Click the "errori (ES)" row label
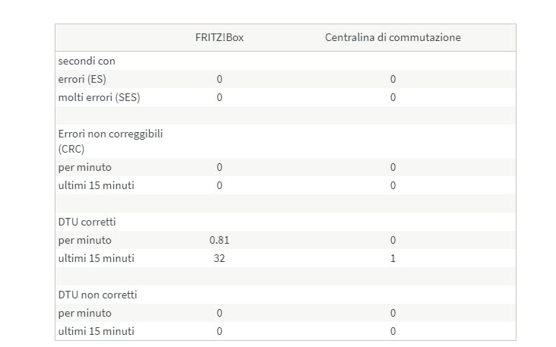Image resolution: width=556 pixels, height=347 pixels. pos(83,79)
